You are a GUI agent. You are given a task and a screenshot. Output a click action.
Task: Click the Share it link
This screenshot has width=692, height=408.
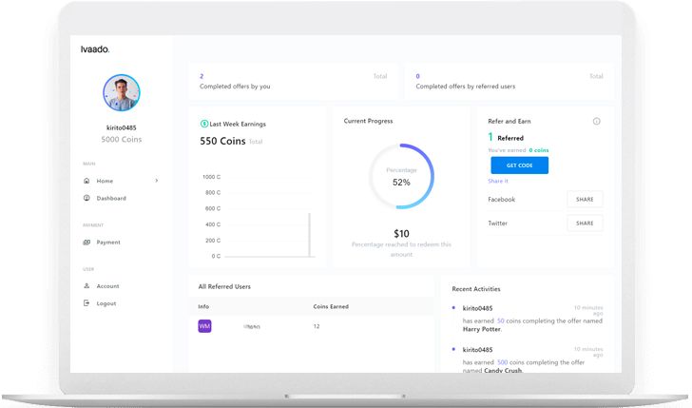498,181
